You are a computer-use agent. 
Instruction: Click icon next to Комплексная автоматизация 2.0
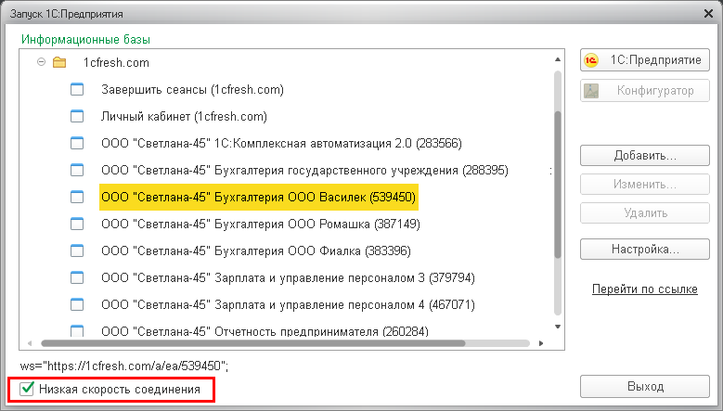78,144
